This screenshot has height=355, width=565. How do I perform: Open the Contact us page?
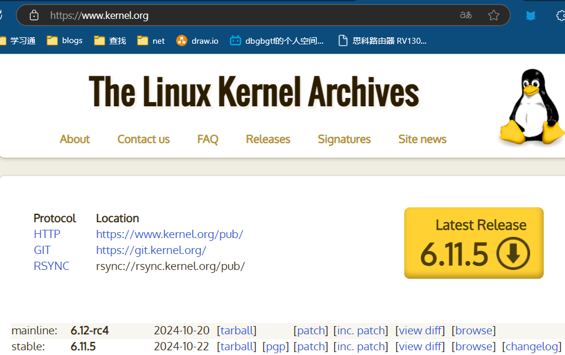point(144,139)
